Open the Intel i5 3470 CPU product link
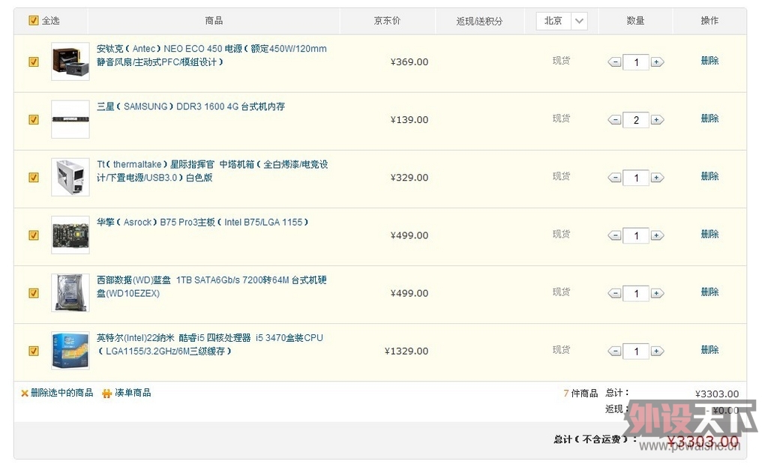Screen dimensions: 768x467 [210, 344]
